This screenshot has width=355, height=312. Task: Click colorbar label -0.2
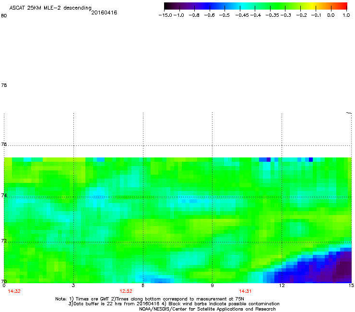click(x=302, y=15)
